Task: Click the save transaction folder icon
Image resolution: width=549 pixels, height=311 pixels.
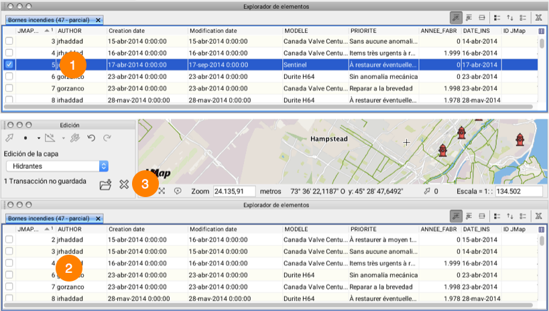Action: coord(105,184)
